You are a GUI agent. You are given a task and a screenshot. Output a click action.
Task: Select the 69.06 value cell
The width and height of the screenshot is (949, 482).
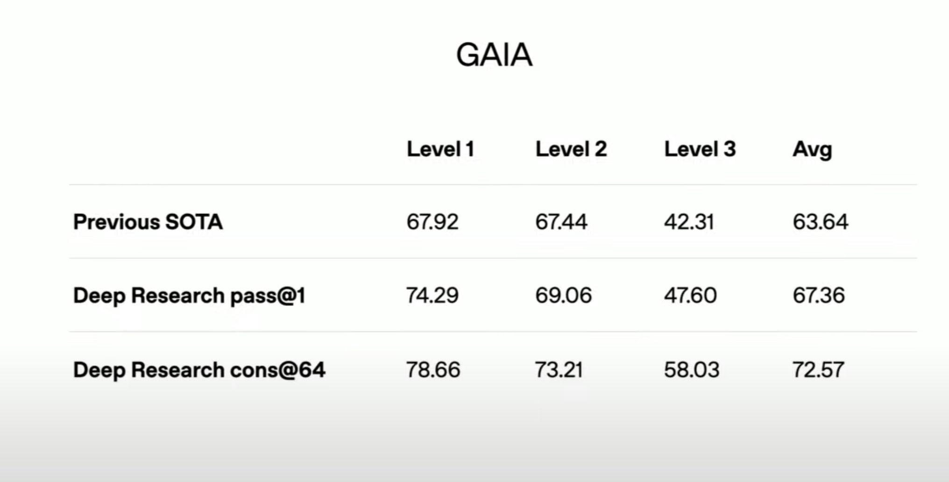tap(563, 296)
